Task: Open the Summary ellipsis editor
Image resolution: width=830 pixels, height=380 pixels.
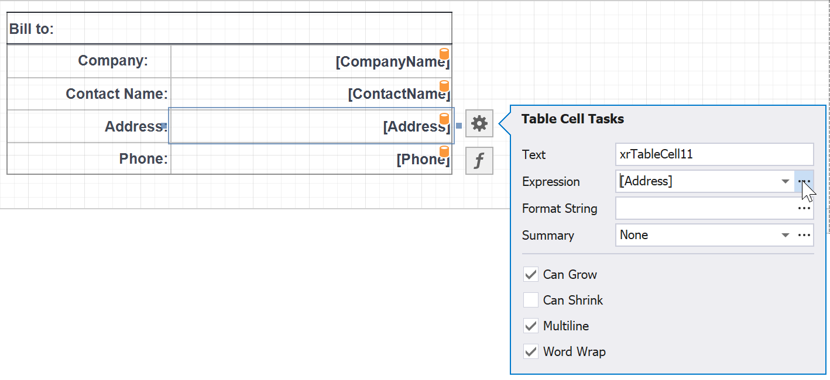Action: [x=804, y=235]
